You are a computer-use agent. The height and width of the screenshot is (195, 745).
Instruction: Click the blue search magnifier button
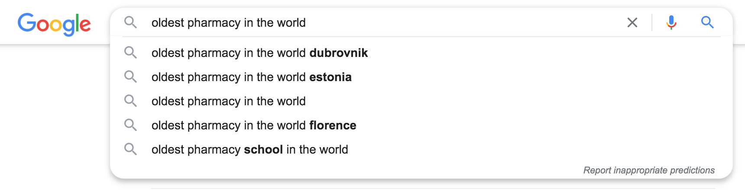pos(707,22)
